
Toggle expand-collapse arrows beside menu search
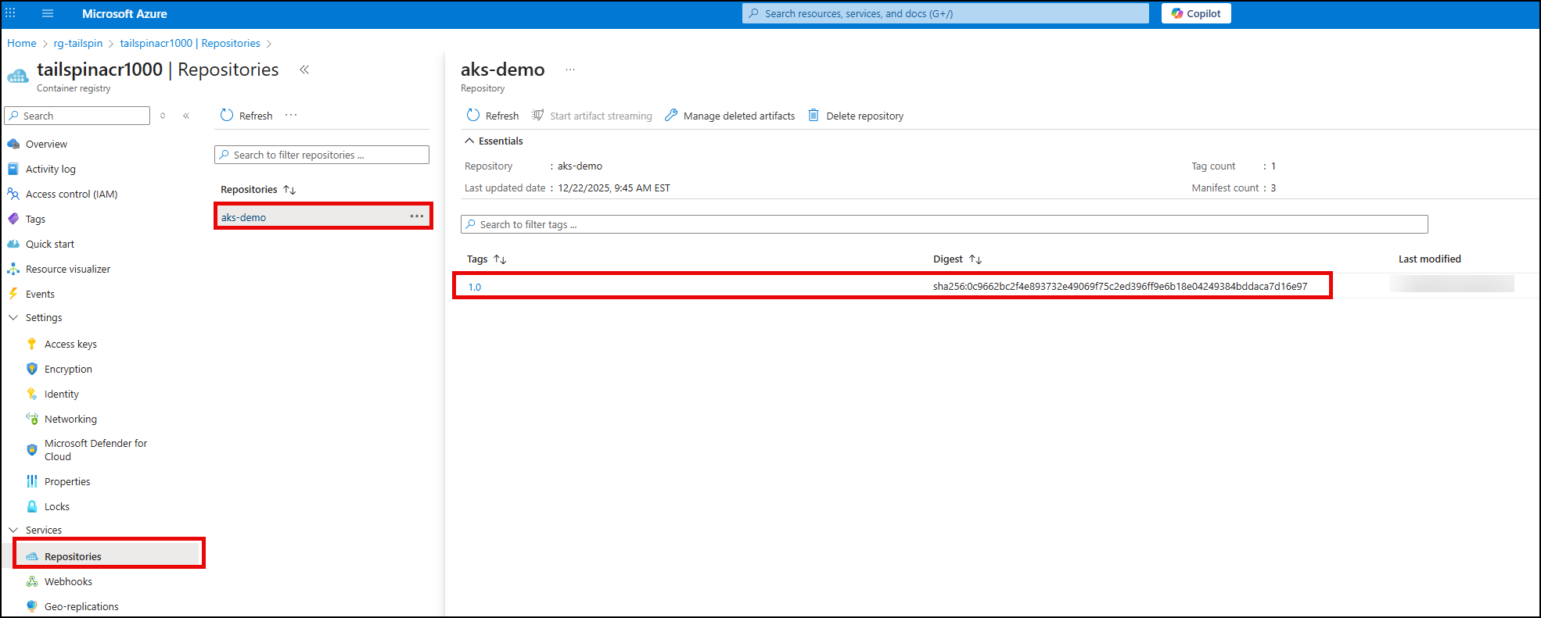coord(163,116)
